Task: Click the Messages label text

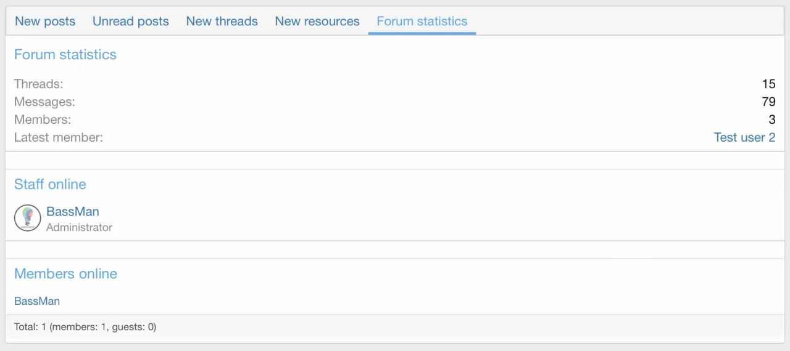Action: coord(44,102)
